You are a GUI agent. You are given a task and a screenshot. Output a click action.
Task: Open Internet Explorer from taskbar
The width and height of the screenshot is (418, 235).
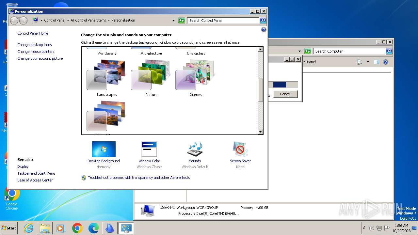coord(29,228)
